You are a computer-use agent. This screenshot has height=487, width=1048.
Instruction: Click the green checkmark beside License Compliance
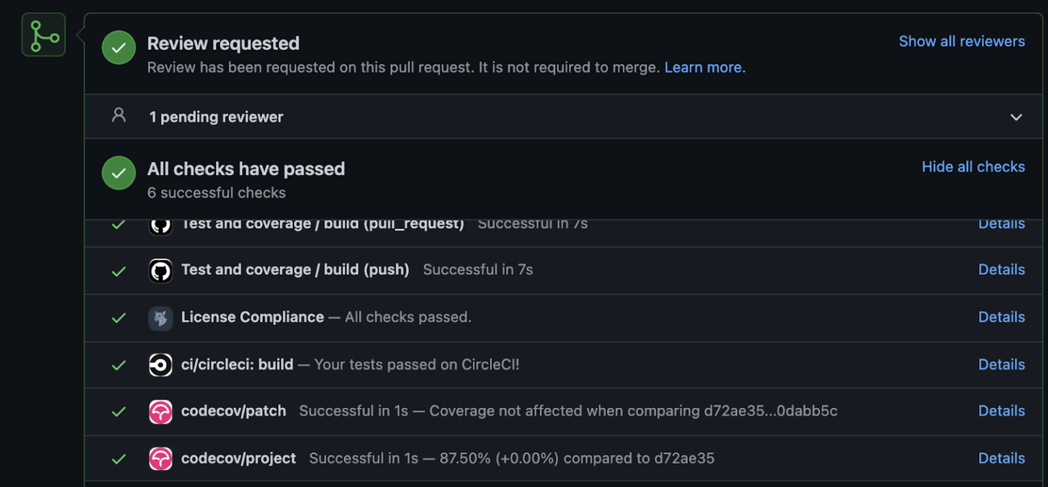(119, 317)
